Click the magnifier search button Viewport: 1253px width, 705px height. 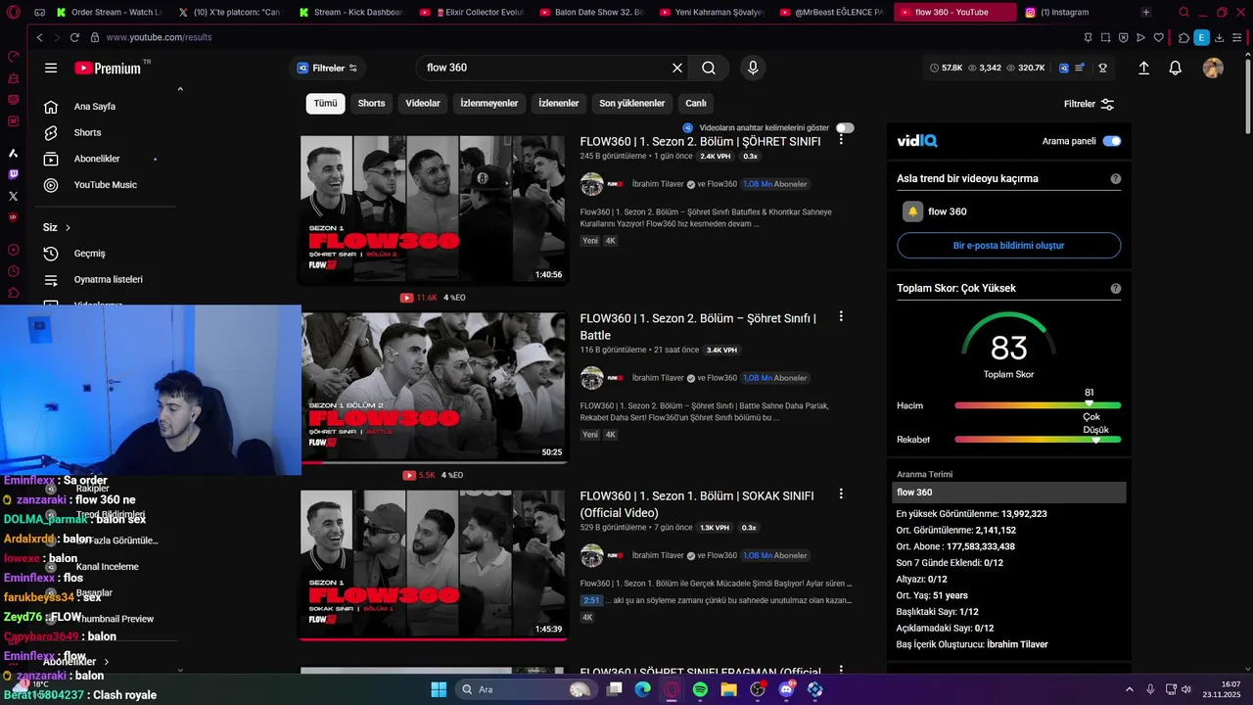[x=709, y=68]
